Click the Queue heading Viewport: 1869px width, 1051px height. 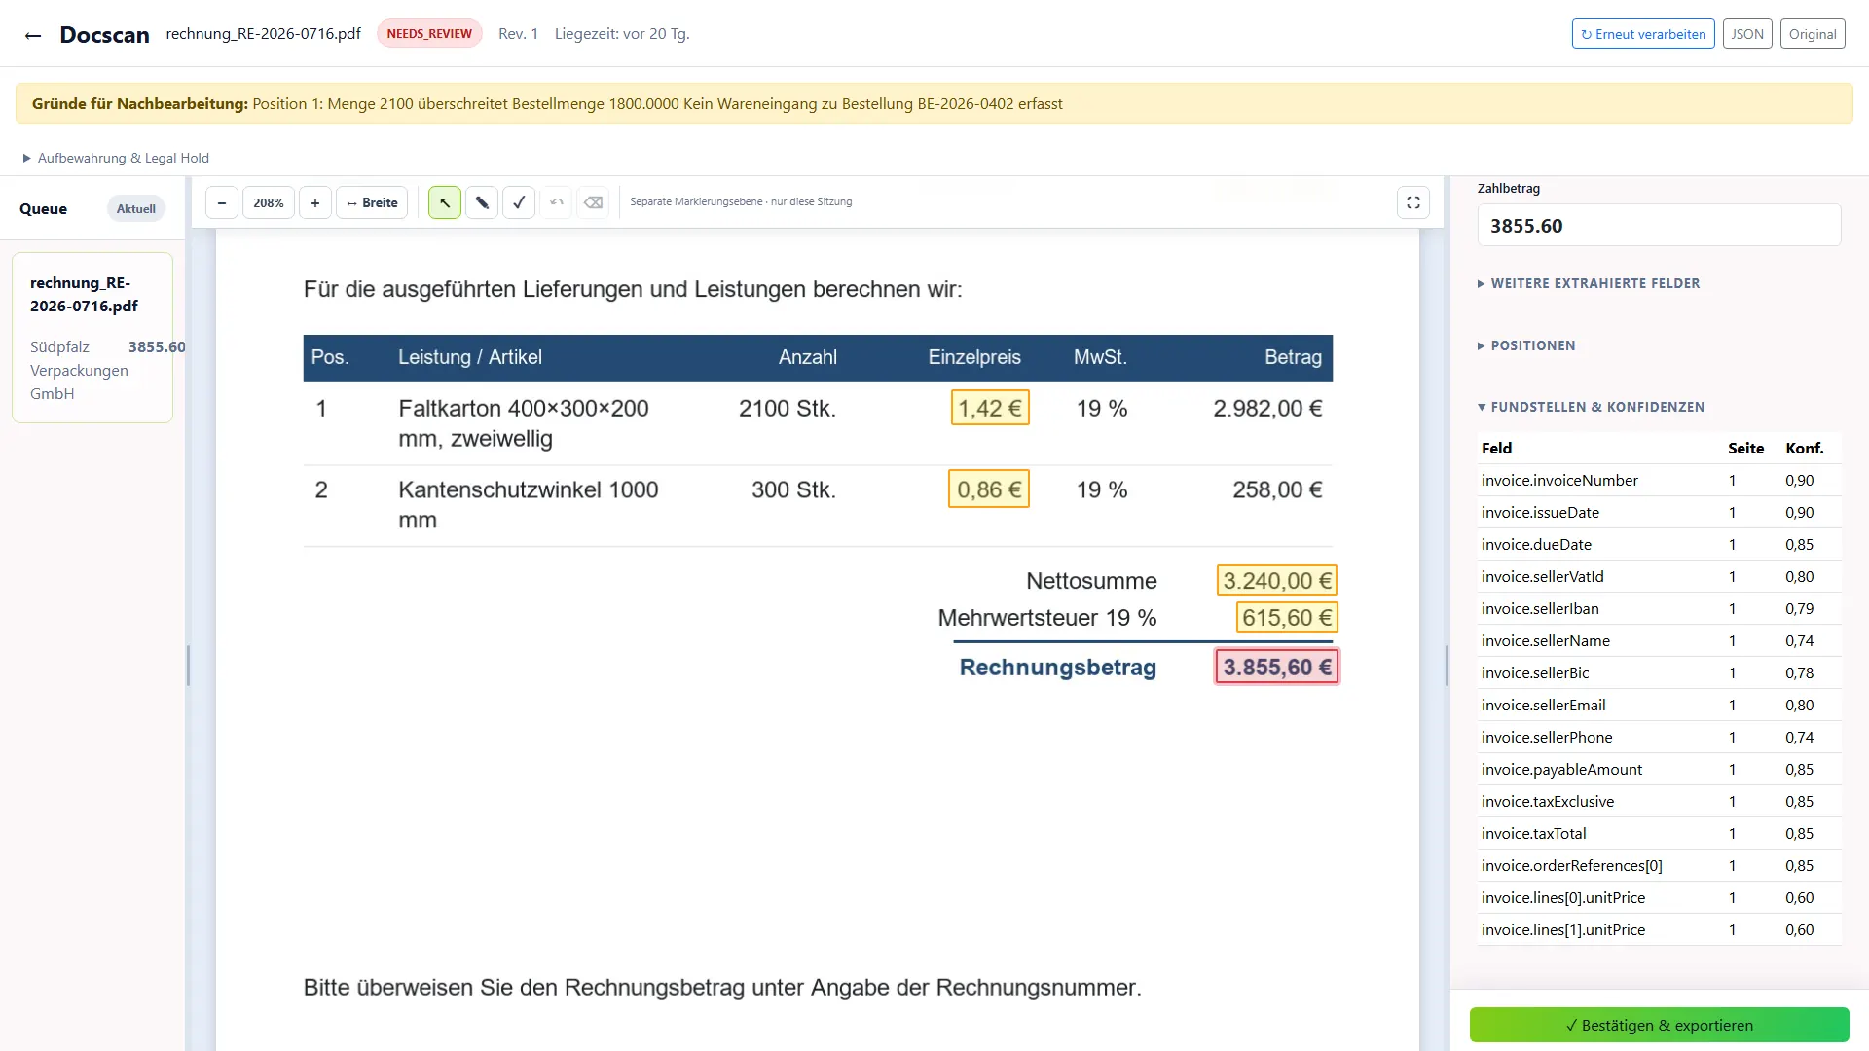point(43,208)
